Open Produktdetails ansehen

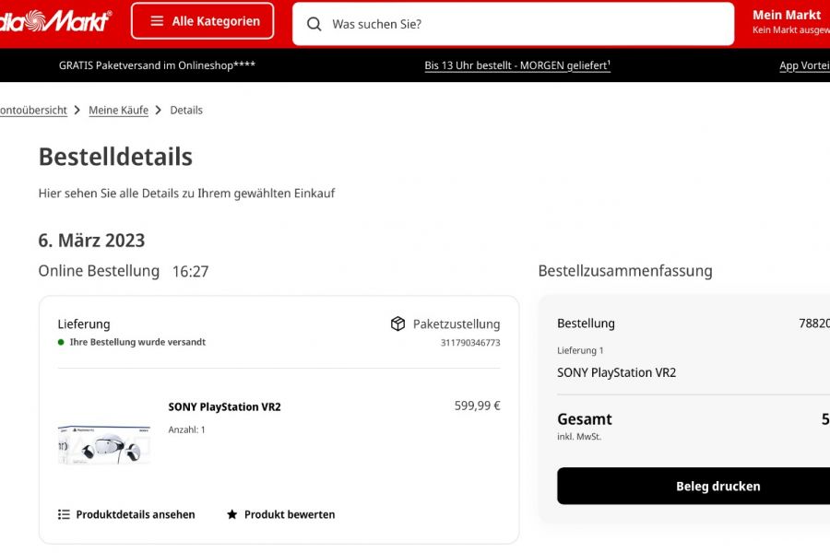[x=136, y=514]
